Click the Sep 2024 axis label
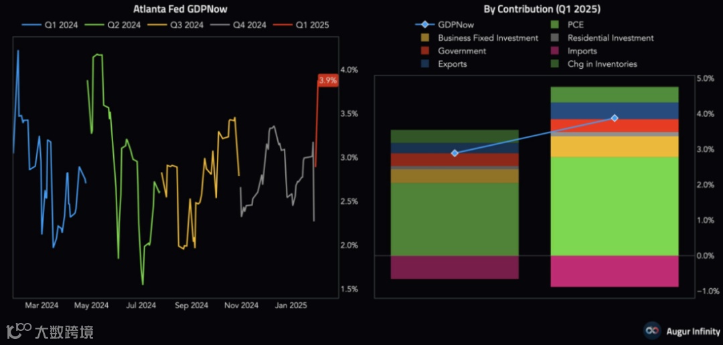Image resolution: width=723 pixels, height=345 pixels. point(191,306)
